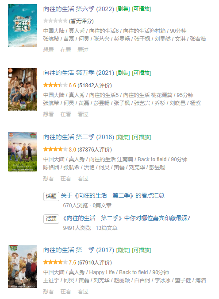
Task: Click the Season 1 cornfield poster
Action: (22, 266)
